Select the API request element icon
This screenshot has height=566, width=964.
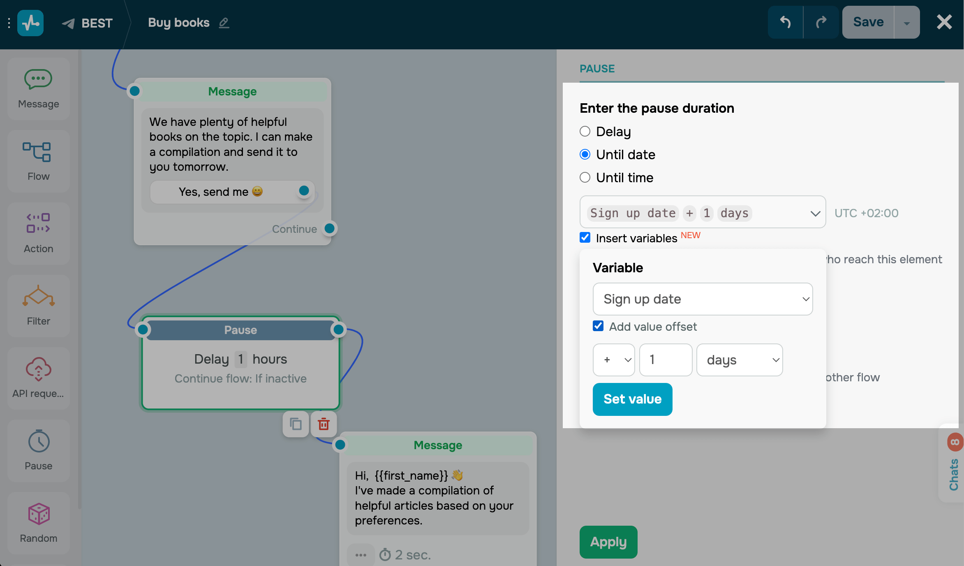click(x=38, y=369)
